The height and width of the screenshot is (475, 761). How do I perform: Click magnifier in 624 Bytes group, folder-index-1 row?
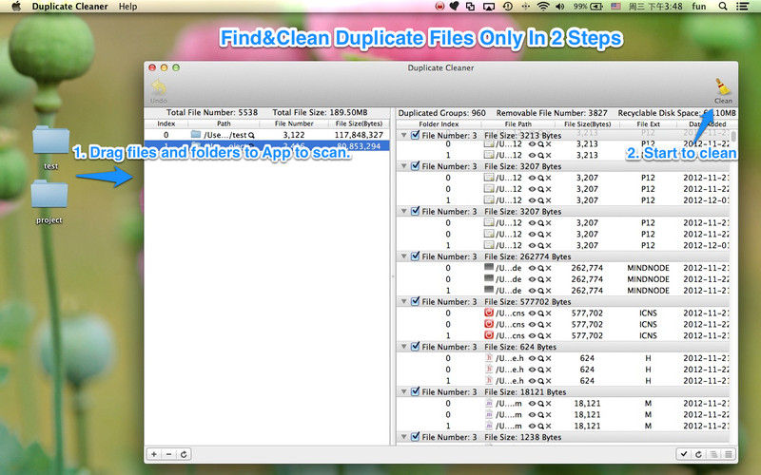pos(540,381)
